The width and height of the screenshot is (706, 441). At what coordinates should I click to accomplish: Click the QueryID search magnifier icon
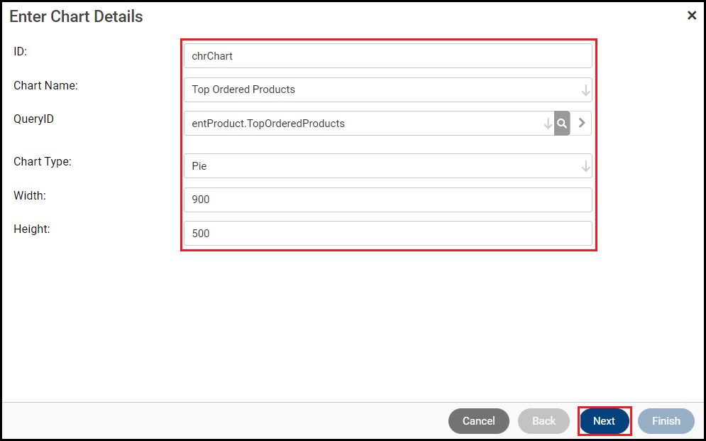click(562, 124)
